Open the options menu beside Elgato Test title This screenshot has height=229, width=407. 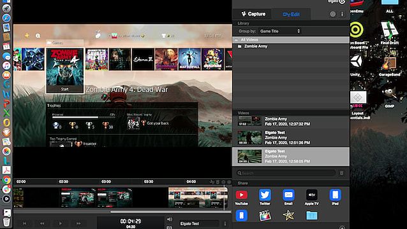point(225,223)
